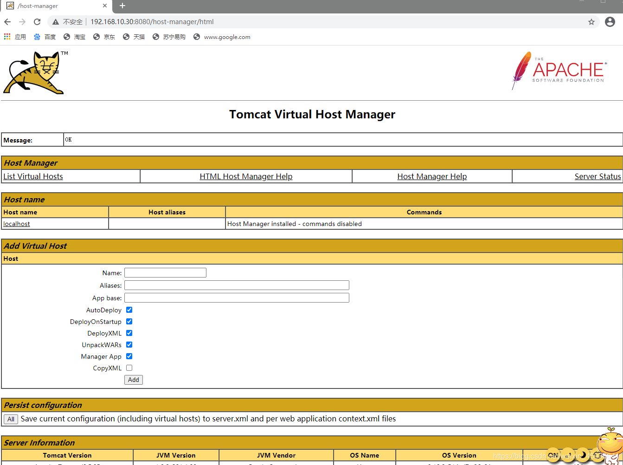Open the apps grid bookmark icon
The height and width of the screenshot is (465, 623).
[7, 37]
